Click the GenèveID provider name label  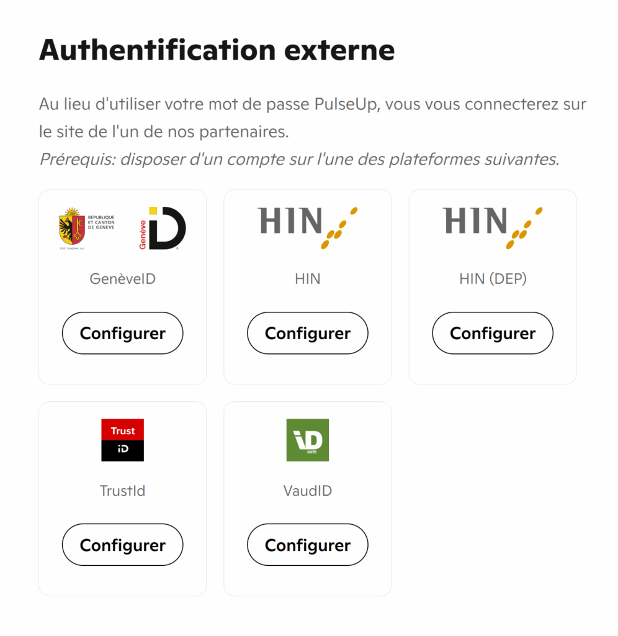(x=123, y=279)
